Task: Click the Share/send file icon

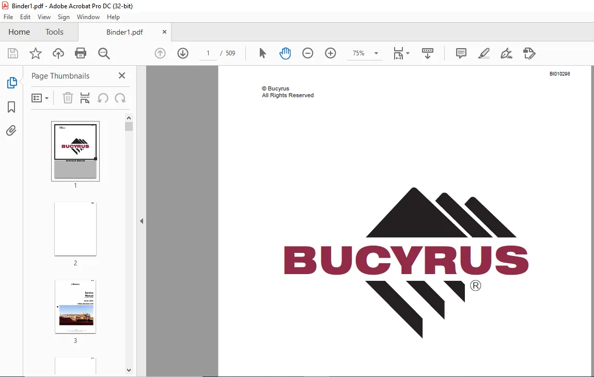Action: [x=529, y=53]
